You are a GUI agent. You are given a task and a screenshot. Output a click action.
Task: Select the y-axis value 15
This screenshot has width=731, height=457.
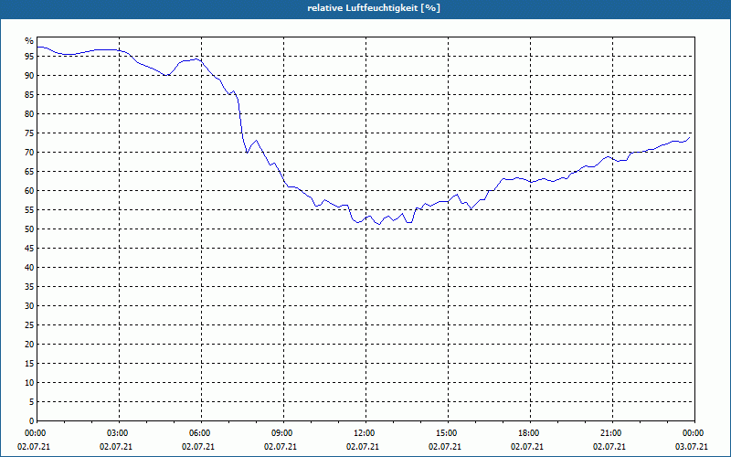click(29, 364)
